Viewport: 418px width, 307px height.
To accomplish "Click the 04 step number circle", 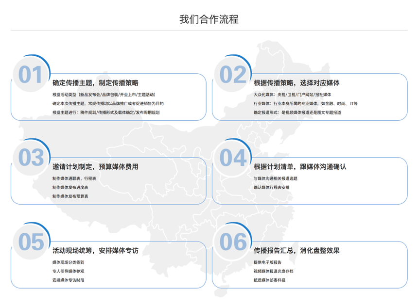I will pos(232,158).
